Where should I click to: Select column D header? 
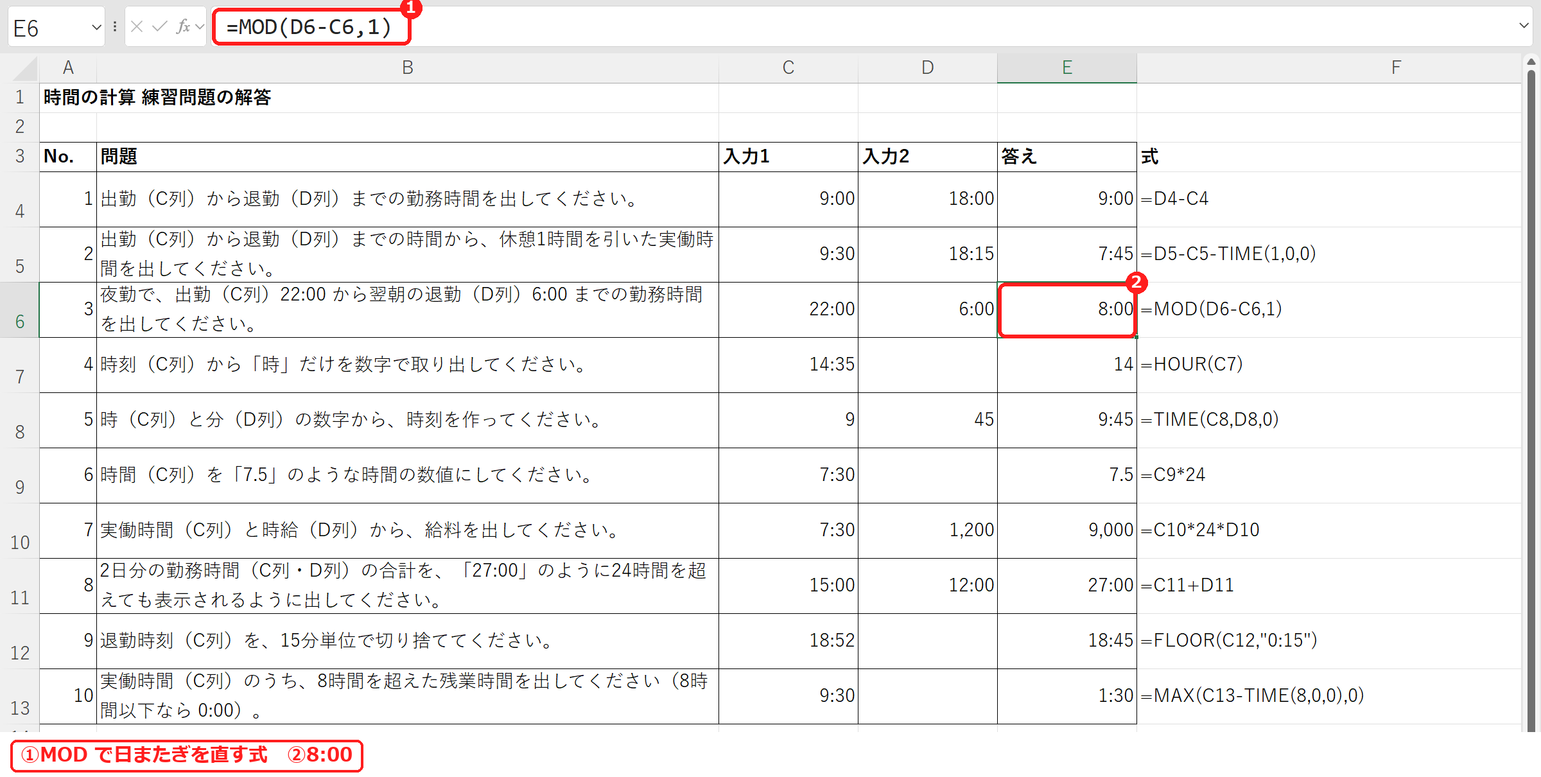click(928, 67)
